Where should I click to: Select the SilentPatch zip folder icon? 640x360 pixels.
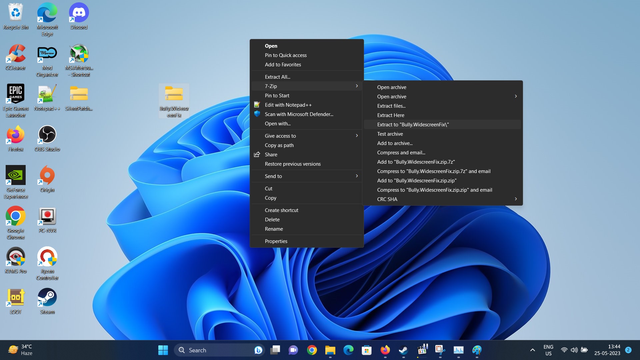pyautogui.click(x=79, y=94)
